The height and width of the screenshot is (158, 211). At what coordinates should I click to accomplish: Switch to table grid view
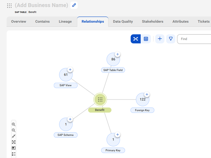click(146, 39)
